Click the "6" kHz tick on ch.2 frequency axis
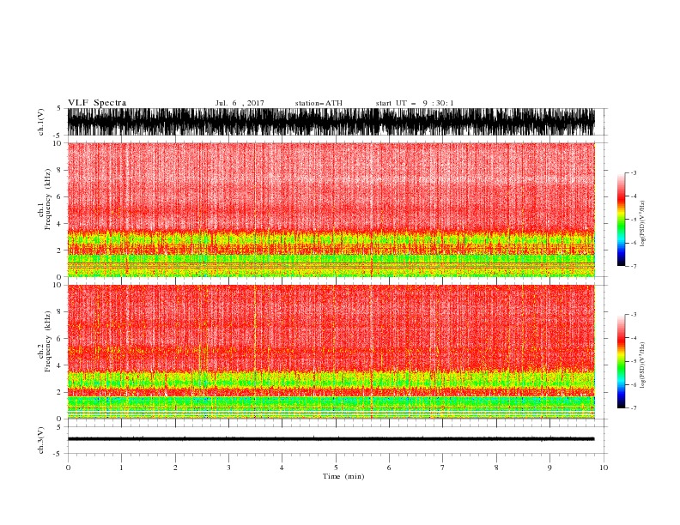This screenshot has width=680, height=525. 60,338
